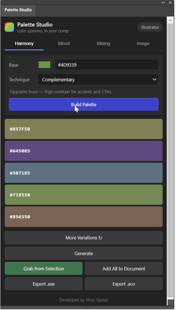
Task: Click More Variations refresh button
Action: [x=84, y=238]
